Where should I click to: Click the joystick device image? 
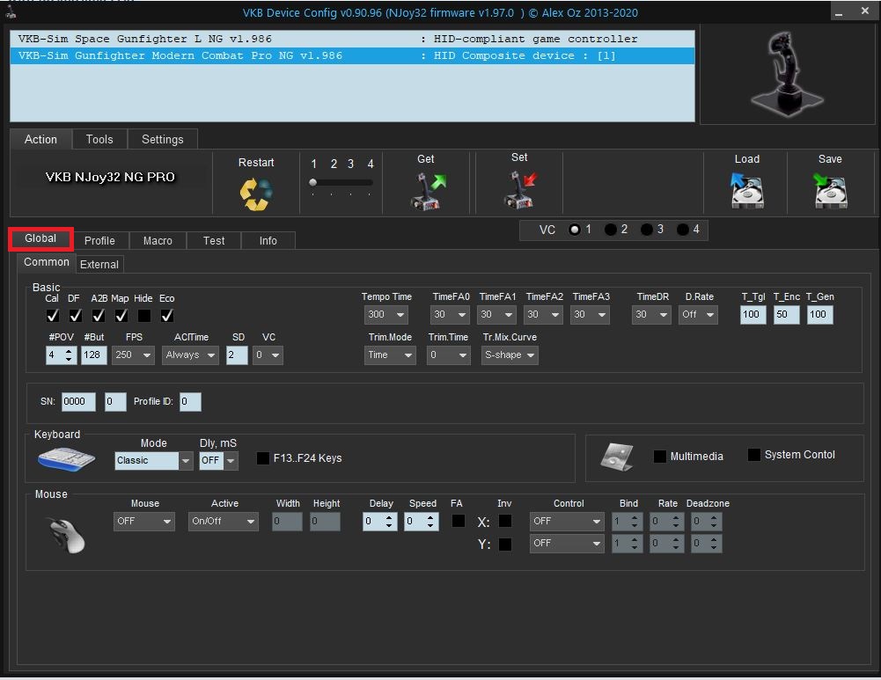[x=775, y=74]
